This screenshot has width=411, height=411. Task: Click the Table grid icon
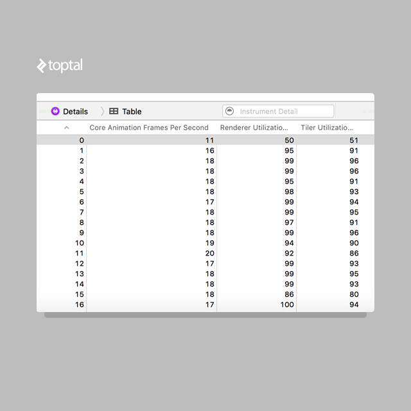coord(114,111)
